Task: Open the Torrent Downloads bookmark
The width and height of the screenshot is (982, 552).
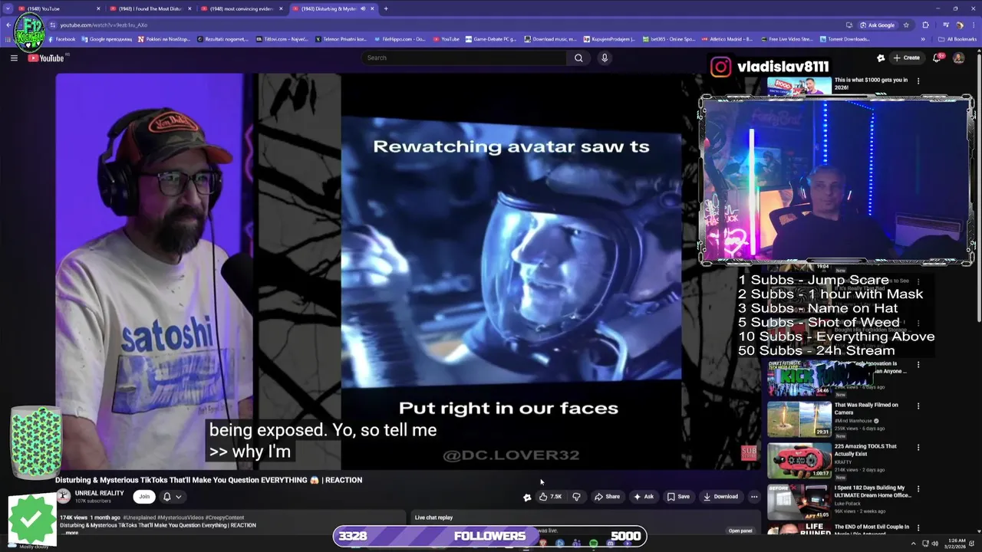Action: tap(845, 39)
